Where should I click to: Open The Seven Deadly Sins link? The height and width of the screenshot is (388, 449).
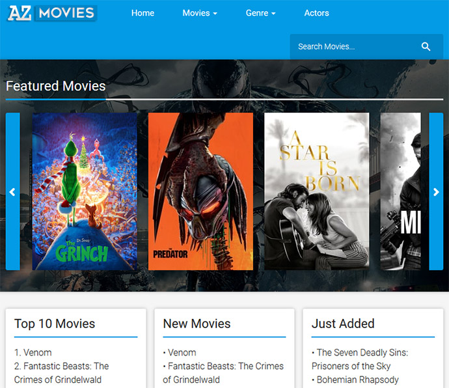pos(362,353)
